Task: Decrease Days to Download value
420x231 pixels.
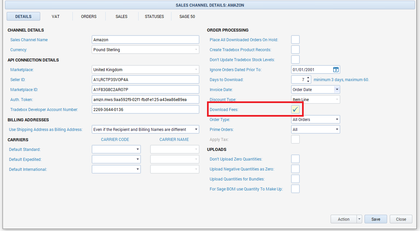Action: [x=308, y=81]
